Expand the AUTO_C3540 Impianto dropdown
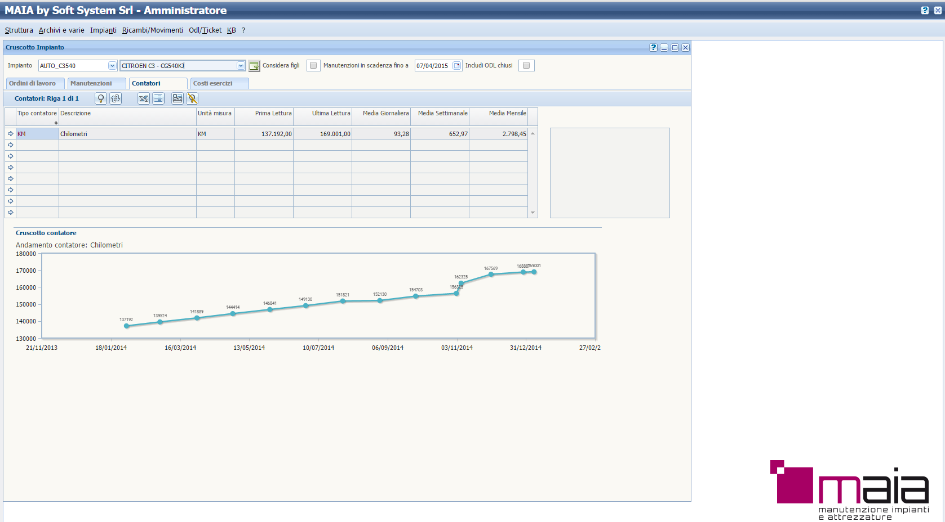 [112, 66]
